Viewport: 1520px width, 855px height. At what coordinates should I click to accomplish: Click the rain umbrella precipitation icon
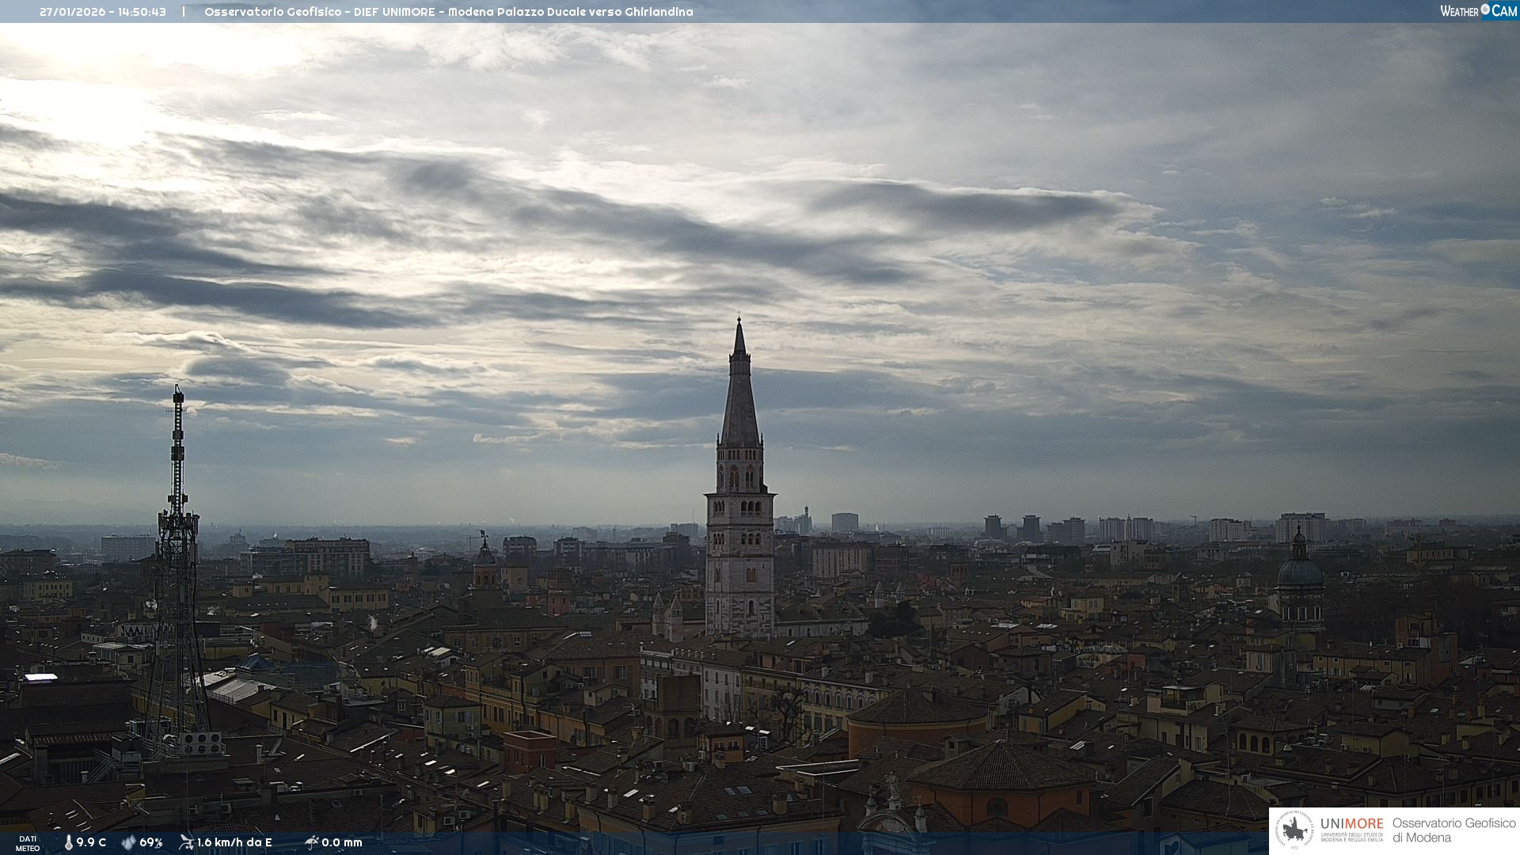tap(311, 842)
